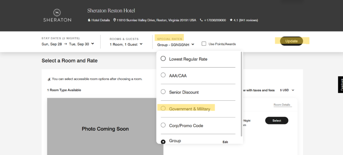Choose the Senior Discount rate option

[x=163, y=92]
